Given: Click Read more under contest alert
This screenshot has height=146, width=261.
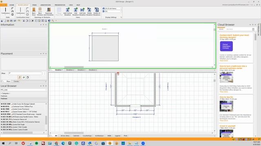Looking at the screenshot, I should click(x=223, y=60).
